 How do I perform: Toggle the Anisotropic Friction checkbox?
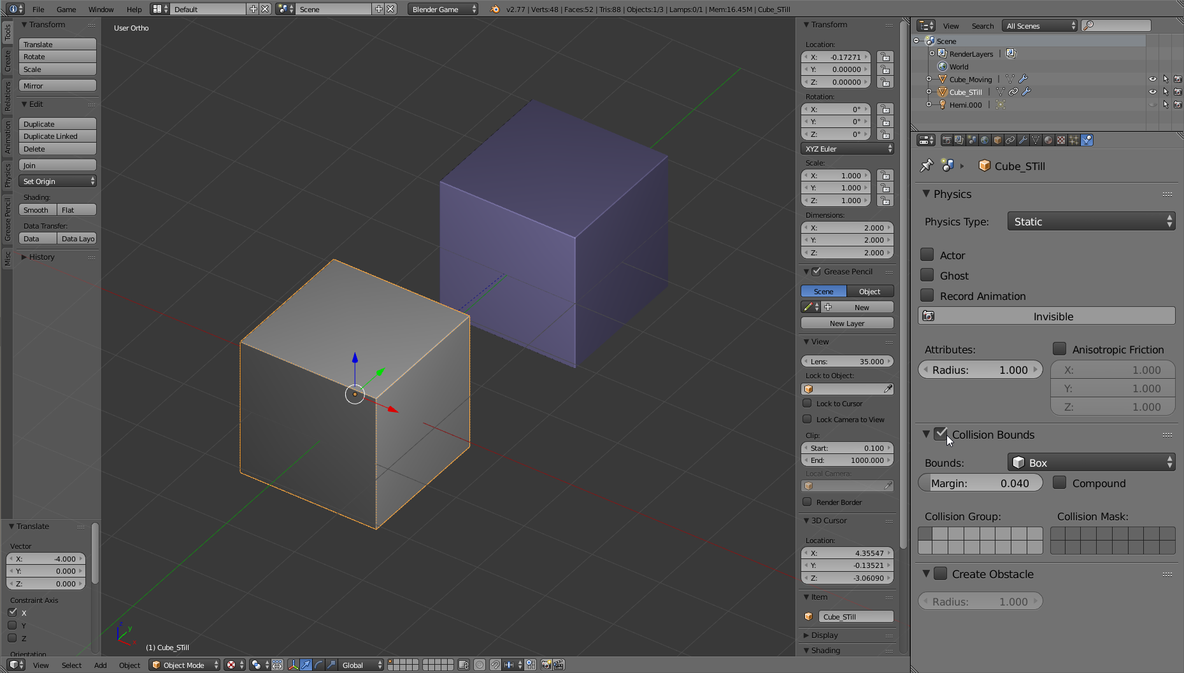1060,349
